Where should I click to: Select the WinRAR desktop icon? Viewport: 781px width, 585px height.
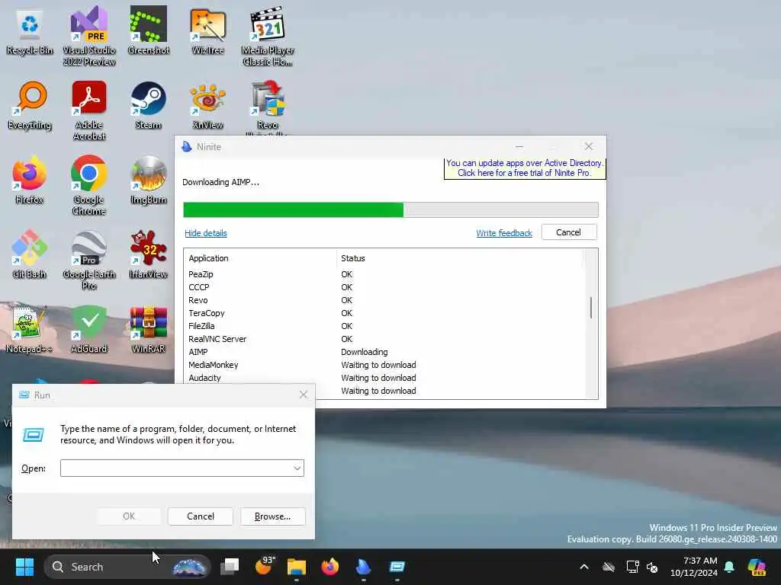click(x=149, y=329)
